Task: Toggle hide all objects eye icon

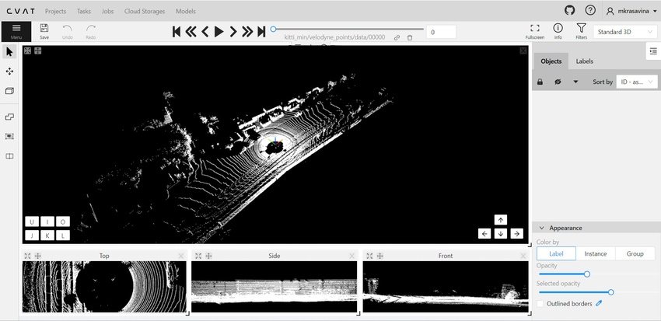Action: pyautogui.click(x=558, y=82)
